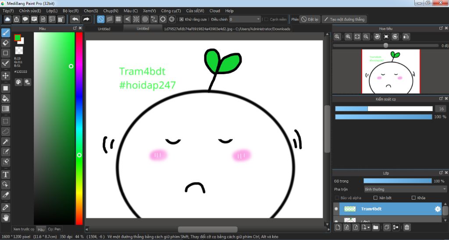Undock the Hoa tiêu panel
Viewport: 449px width, 240px height.
pyautogui.click(x=441, y=28)
